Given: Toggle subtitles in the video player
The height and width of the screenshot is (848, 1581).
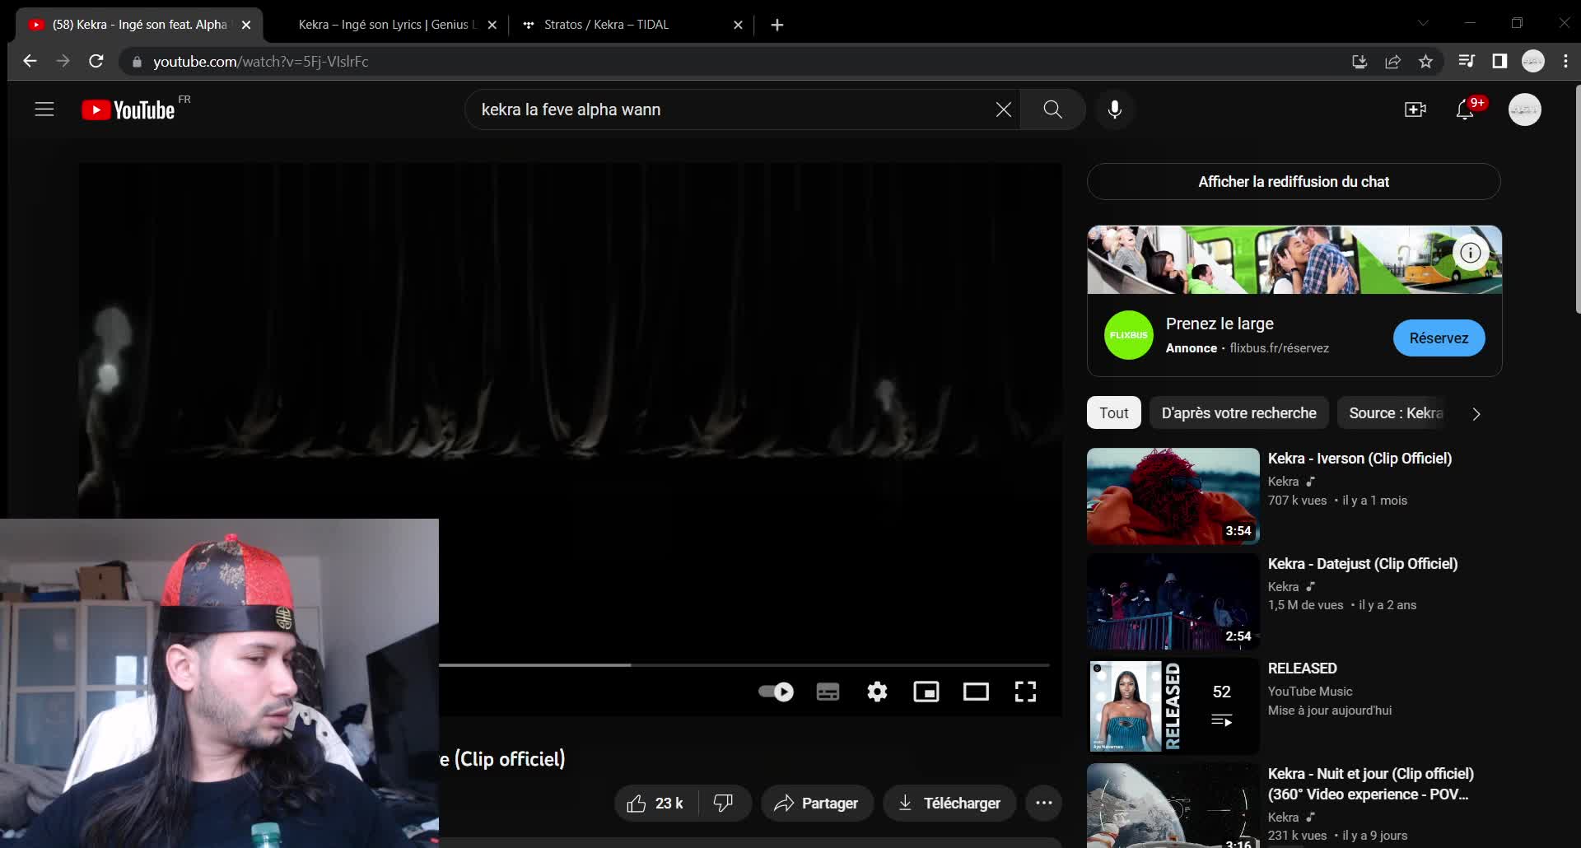Looking at the screenshot, I should coord(828,692).
